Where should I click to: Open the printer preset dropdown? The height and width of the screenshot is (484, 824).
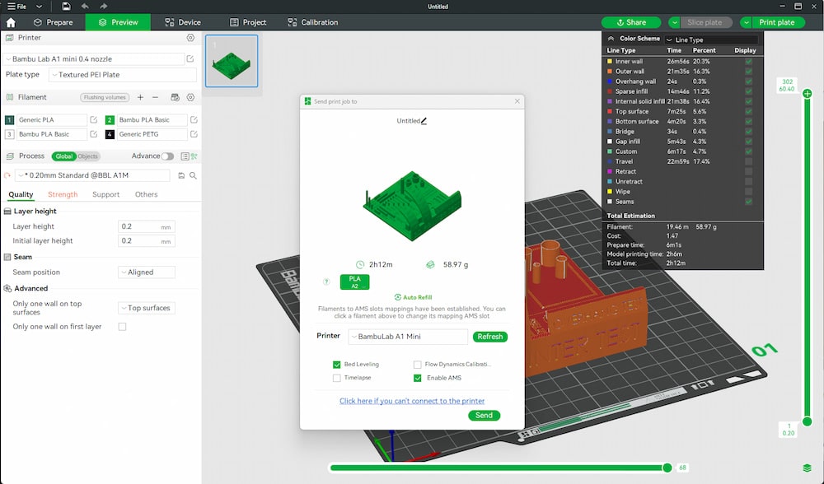[x=94, y=58]
